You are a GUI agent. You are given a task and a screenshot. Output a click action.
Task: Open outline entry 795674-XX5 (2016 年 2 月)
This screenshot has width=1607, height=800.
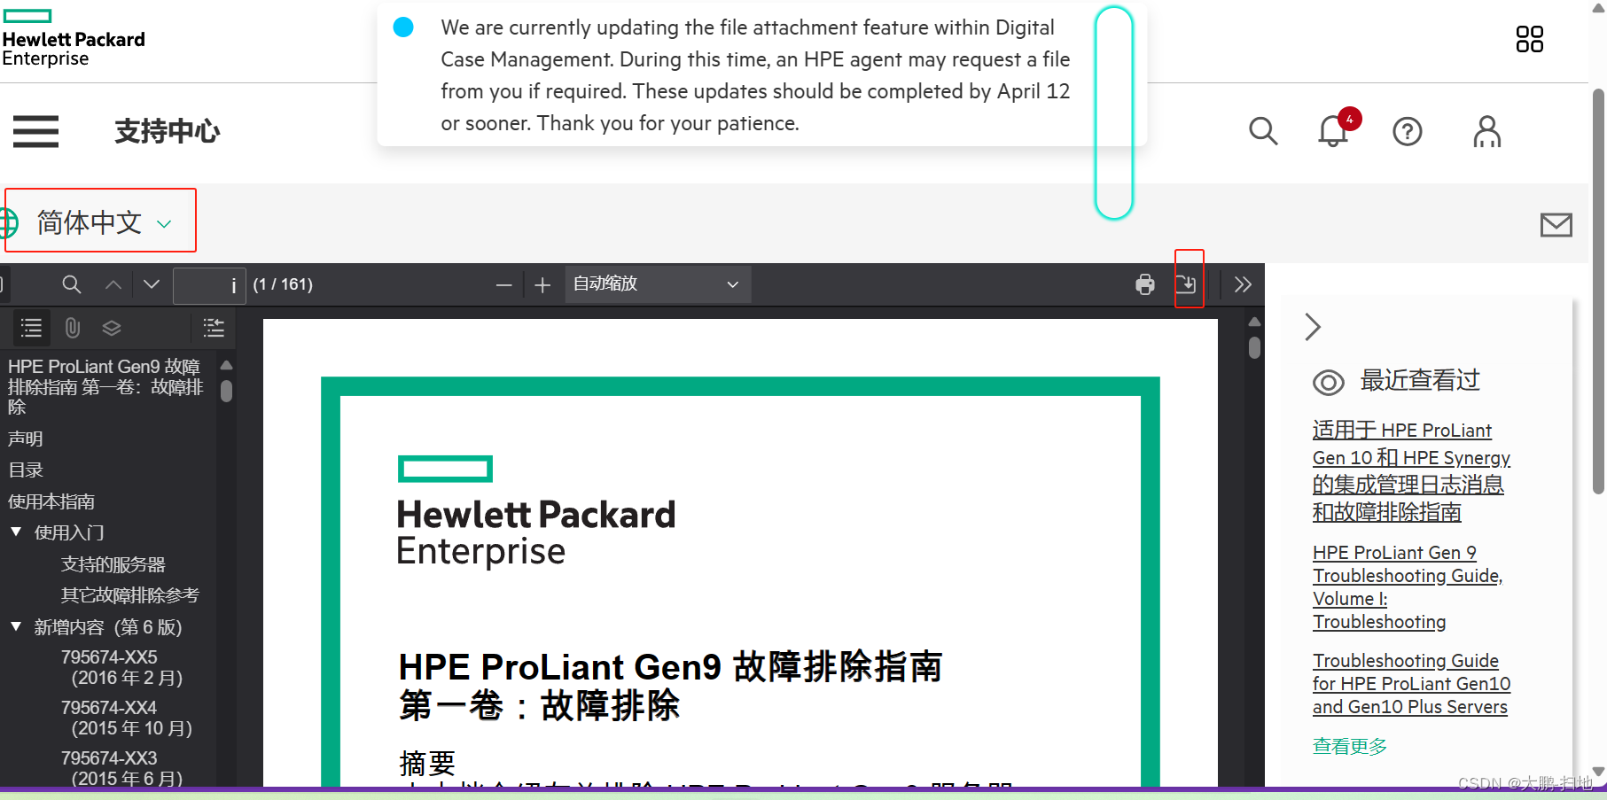(121, 668)
